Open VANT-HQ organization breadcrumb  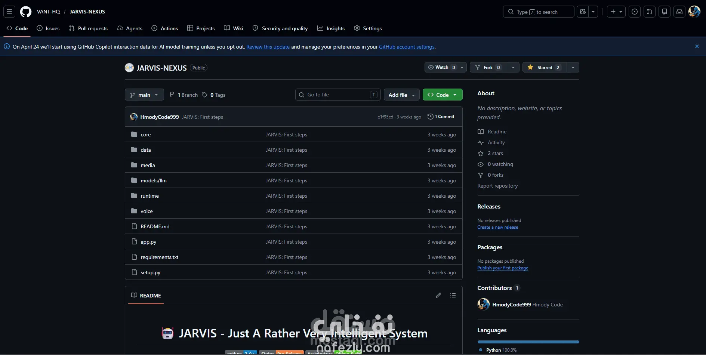click(x=49, y=12)
